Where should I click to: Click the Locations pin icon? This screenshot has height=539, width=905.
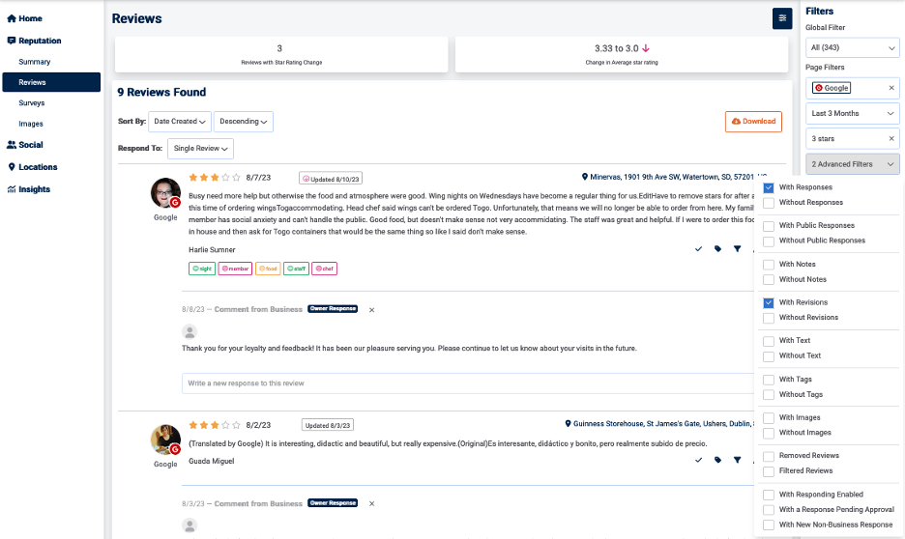click(x=12, y=167)
